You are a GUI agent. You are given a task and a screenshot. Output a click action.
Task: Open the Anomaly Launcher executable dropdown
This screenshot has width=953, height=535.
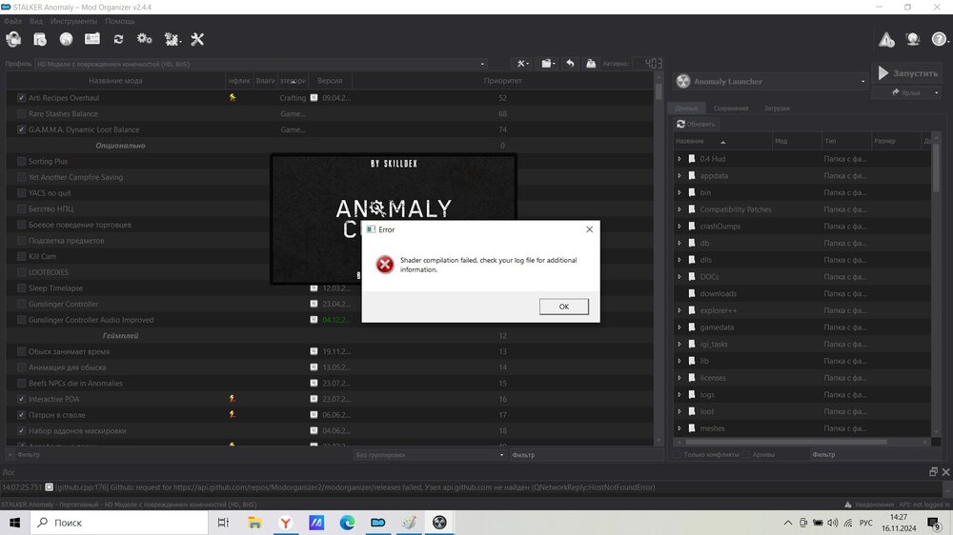tap(771, 81)
